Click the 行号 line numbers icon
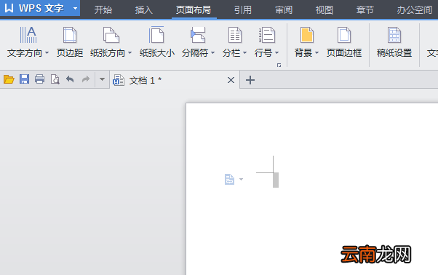 pos(267,35)
